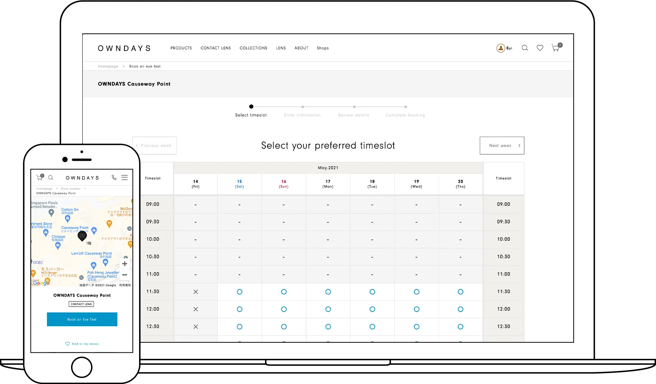Select 11:30 slot on Saturday 15
Image resolution: width=656 pixels, height=384 pixels.
click(239, 292)
